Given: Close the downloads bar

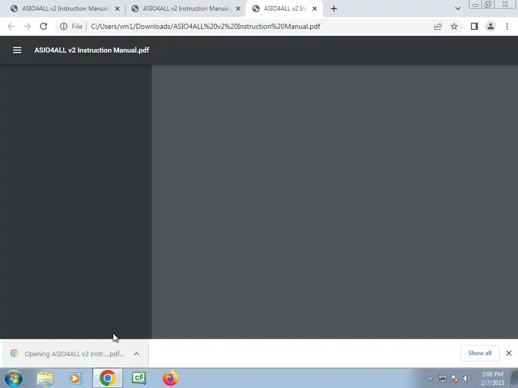Looking at the screenshot, I should point(509,353).
